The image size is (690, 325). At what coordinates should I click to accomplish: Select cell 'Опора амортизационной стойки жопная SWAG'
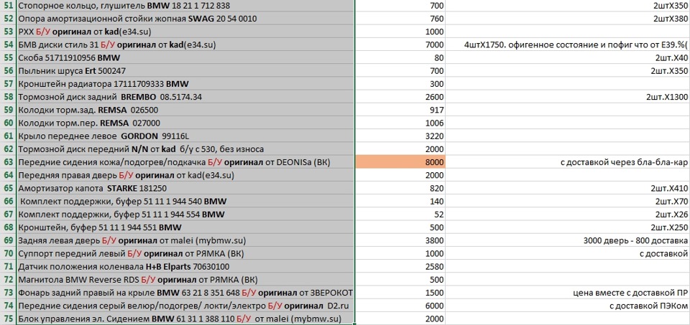pos(185,19)
